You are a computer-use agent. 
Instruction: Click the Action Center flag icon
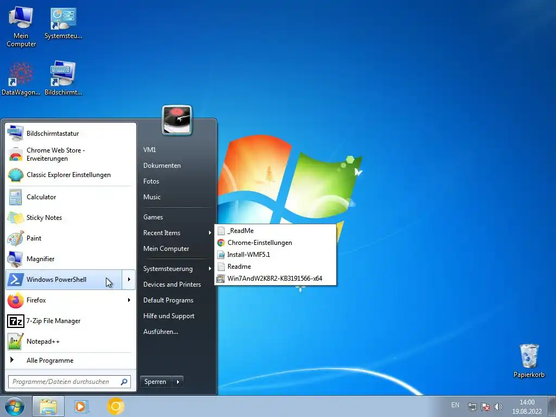click(485, 407)
